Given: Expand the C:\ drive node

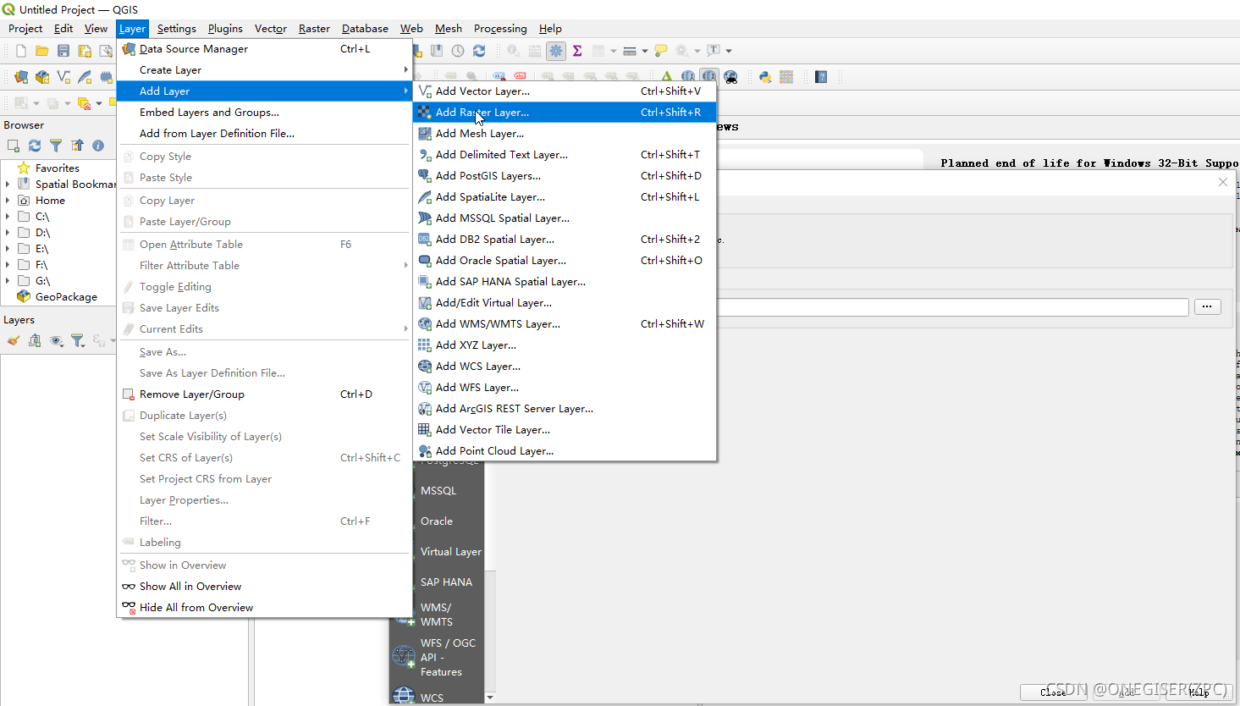Looking at the screenshot, I should click(8, 216).
